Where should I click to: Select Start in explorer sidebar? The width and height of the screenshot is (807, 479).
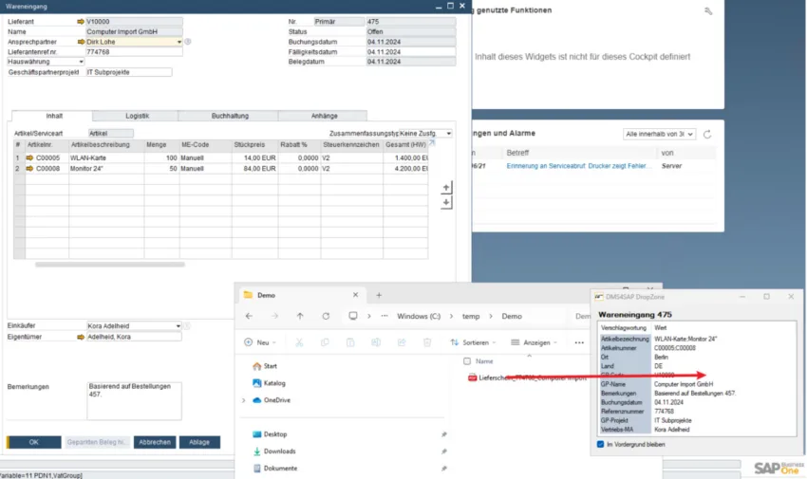coord(265,366)
